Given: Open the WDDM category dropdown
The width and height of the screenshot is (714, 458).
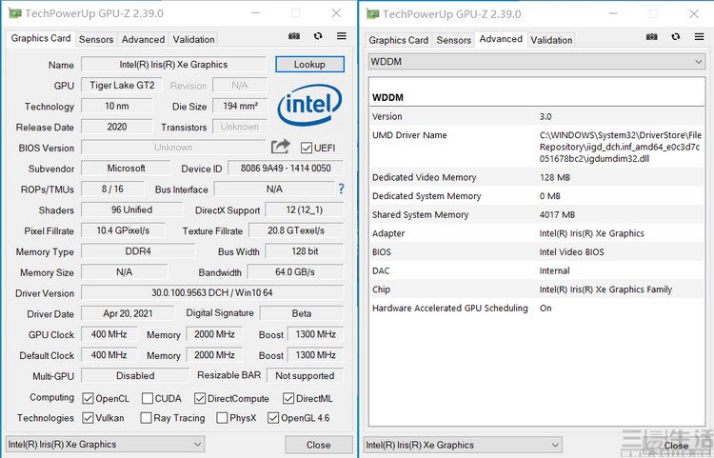Looking at the screenshot, I should (537, 62).
